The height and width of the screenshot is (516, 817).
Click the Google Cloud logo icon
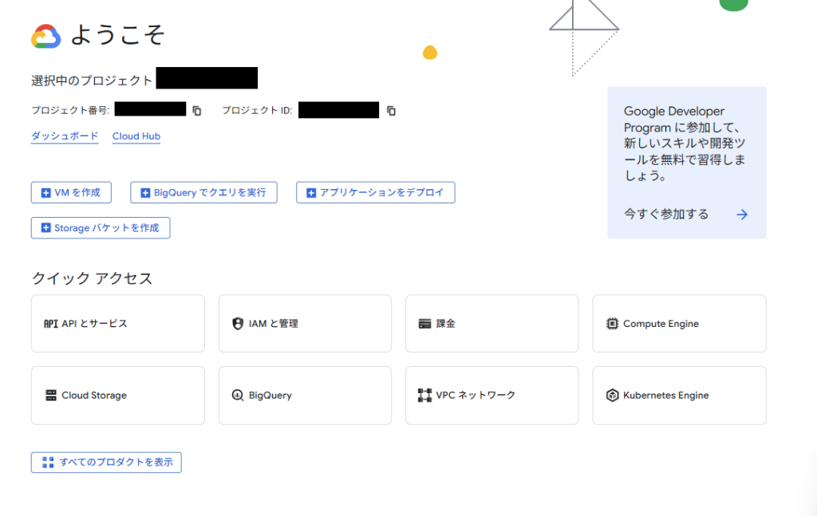45,36
